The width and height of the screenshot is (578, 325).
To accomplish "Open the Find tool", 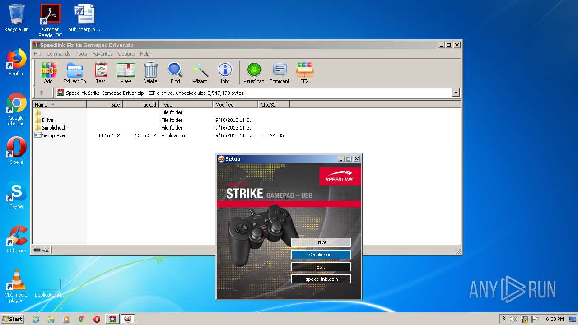I will coord(175,73).
